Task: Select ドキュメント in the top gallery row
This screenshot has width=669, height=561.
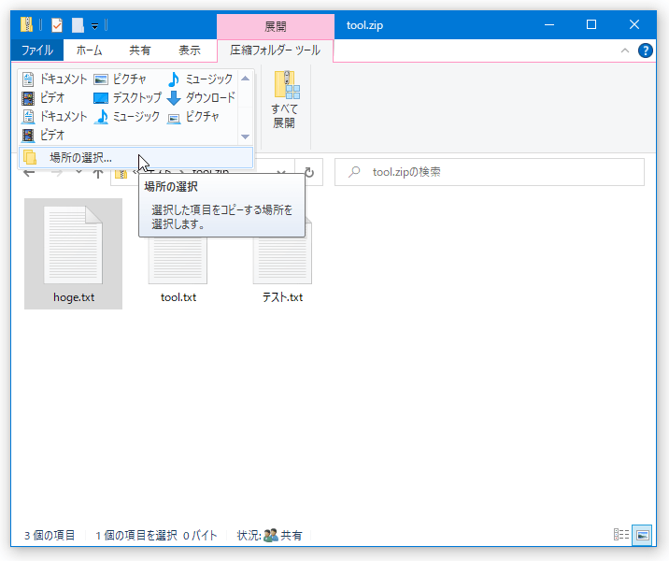Action: click(54, 79)
